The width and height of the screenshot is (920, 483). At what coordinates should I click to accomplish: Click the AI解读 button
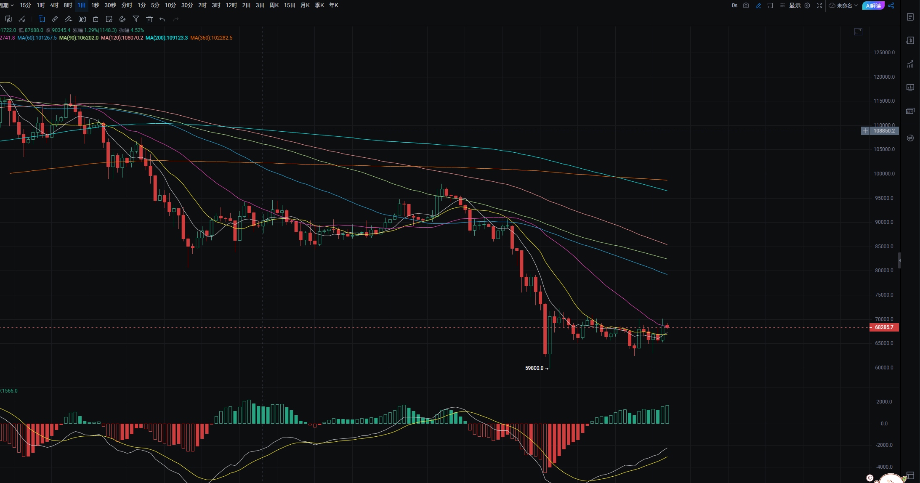873,5
